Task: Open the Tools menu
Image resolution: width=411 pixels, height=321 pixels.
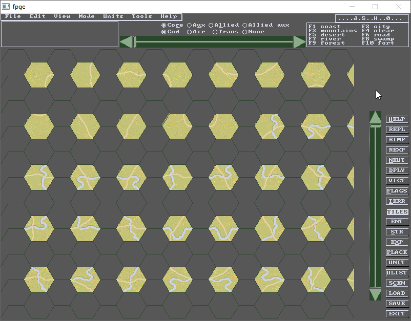Action: [x=142, y=16]
